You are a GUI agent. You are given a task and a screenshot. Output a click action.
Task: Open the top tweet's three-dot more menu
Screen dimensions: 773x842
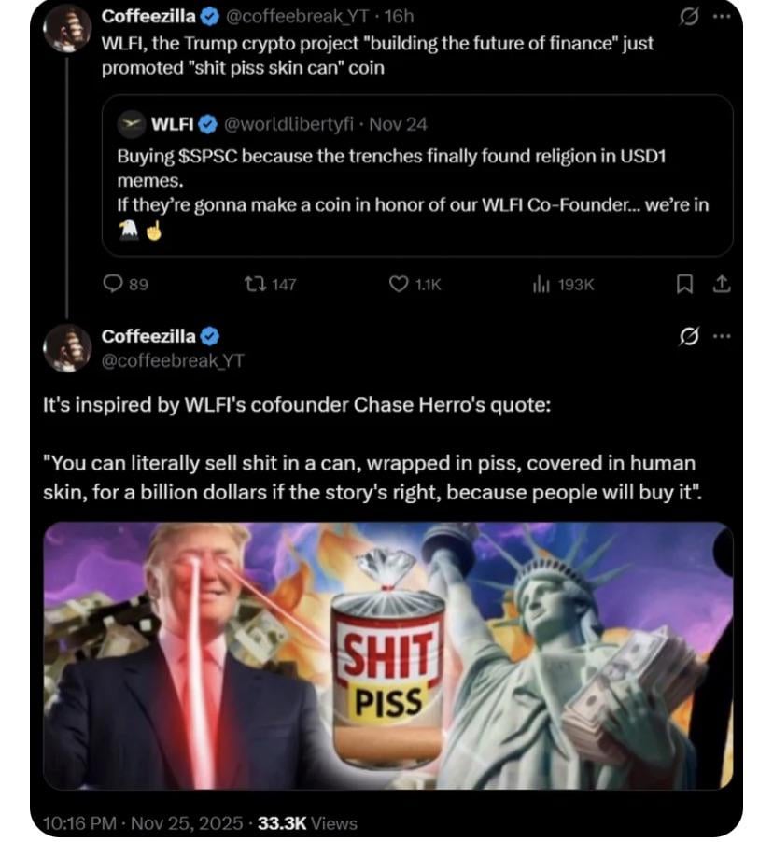722,17
